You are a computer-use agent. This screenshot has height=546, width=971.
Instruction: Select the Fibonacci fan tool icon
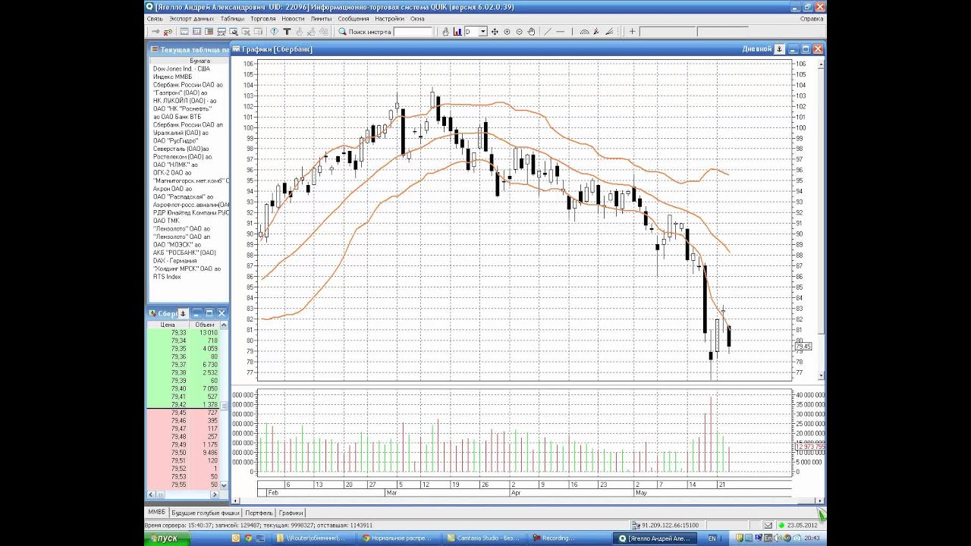click(609, 32)
